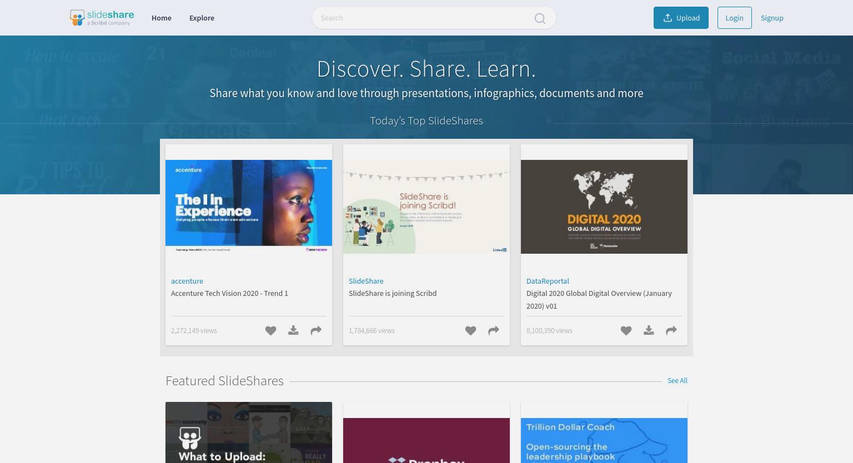Open The I in Experience thumbnail
This screenshot has width=853, height=463.
click(x=249, y=207)
